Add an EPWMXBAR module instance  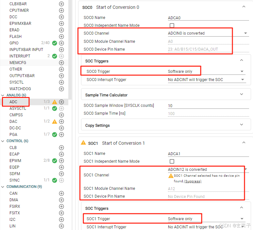click(61, 24)
